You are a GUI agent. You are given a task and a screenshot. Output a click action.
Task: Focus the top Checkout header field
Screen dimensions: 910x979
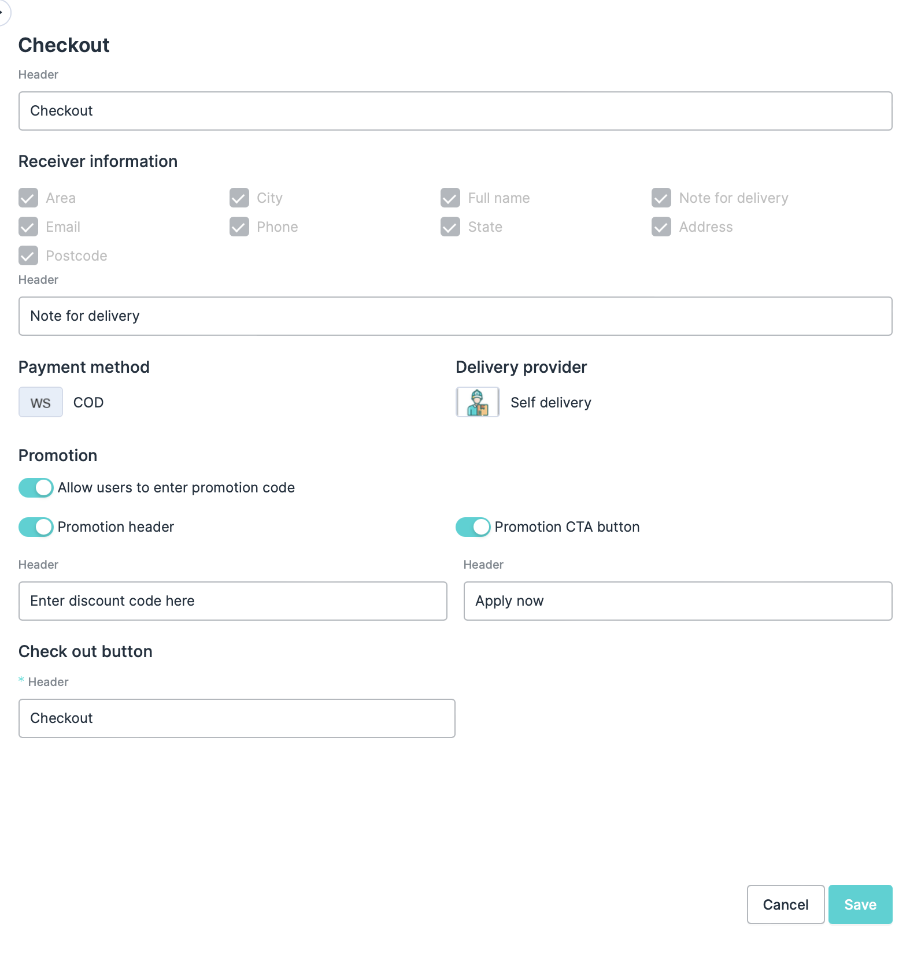click(x=455, y=111)
